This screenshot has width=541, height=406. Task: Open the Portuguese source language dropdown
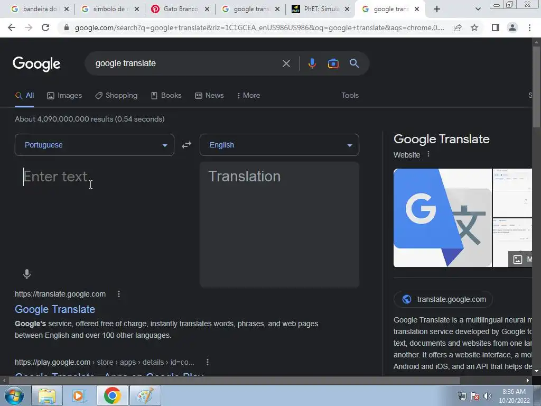point(94,145)
